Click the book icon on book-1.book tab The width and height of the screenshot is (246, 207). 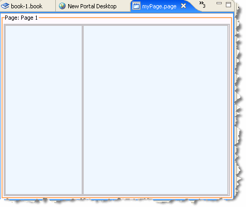(5, 6)
